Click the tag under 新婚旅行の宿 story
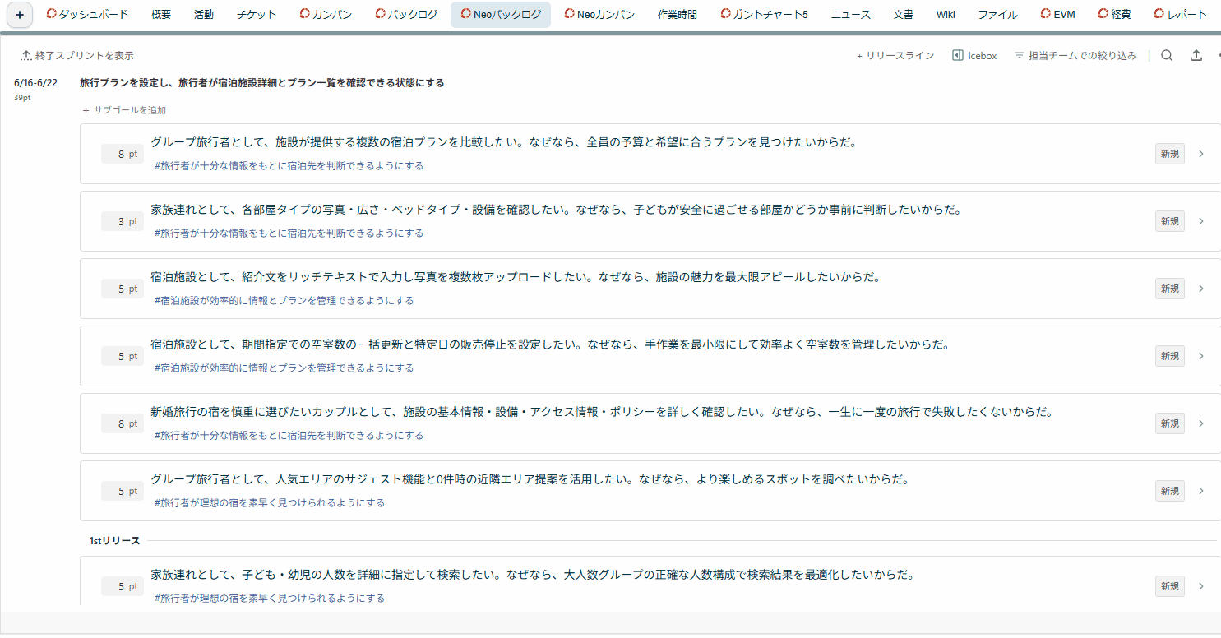Viewport: 1221px width, 638px height. pyautogui.click(x=289, y=436)
